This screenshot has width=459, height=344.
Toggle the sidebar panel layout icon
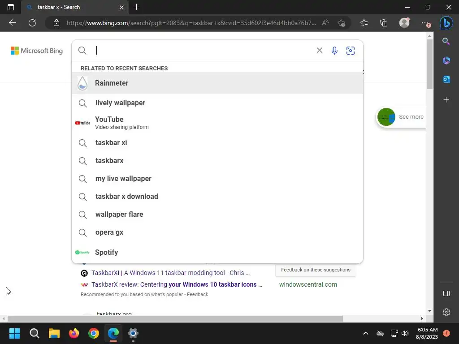tap(446, 293)
